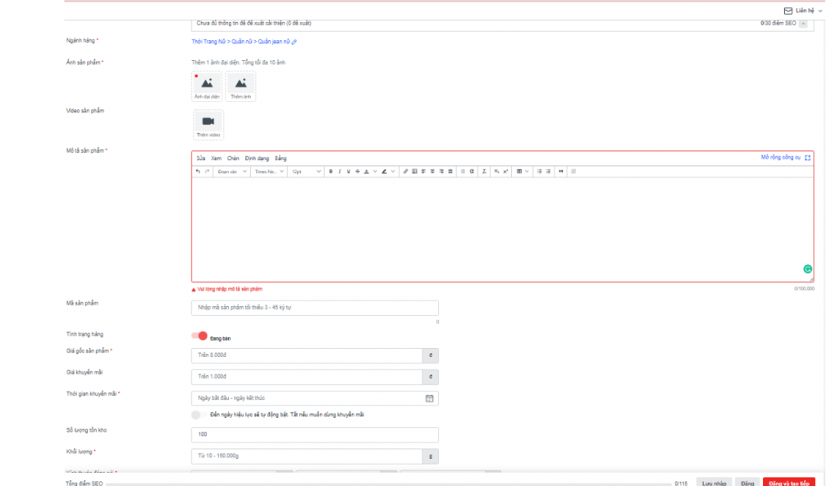Insert an image into the description
The image size is (840, 486).
point(414,172)
